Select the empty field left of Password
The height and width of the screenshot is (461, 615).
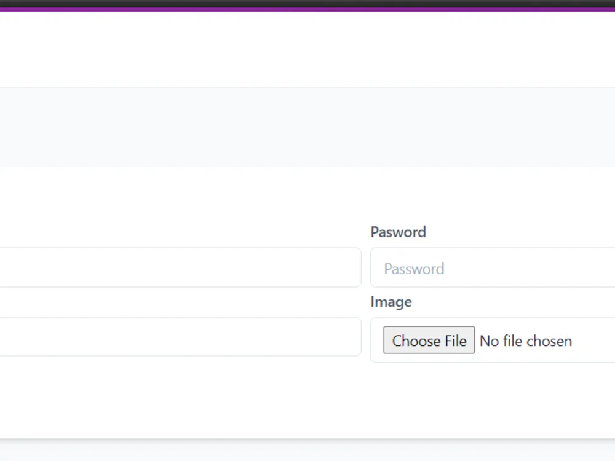click(180, 268)
